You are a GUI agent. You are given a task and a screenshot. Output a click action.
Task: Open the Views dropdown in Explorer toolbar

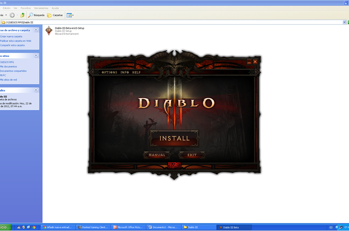70,15
